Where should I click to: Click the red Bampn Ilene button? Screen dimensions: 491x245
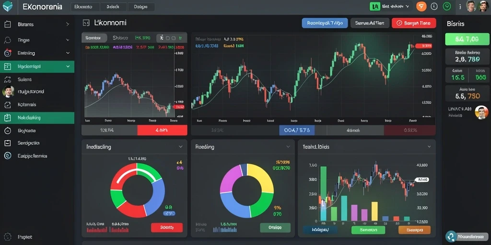[414, 23]
